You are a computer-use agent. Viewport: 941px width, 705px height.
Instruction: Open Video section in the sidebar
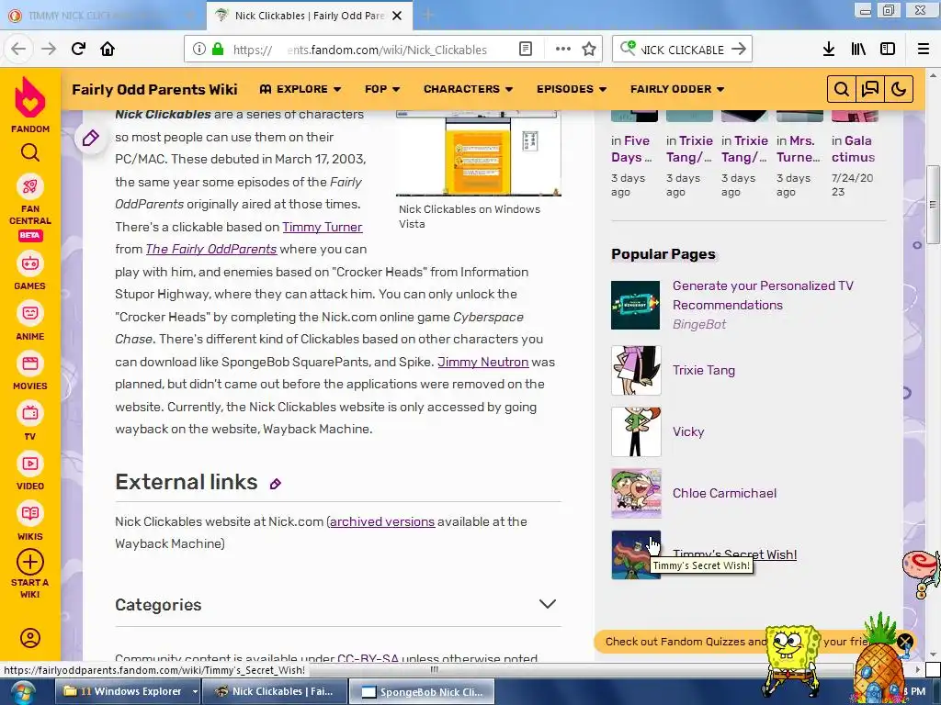[30, 472]
